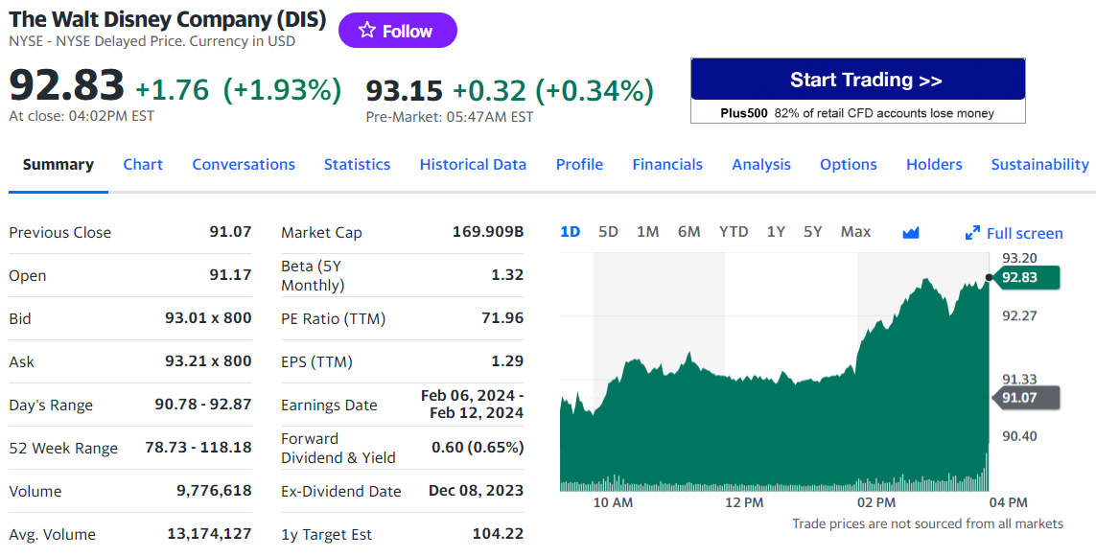The height and width of the screenshot is (557, 1096).
Task: Click the Volume value 9,776,618
Action: (214, 491)
